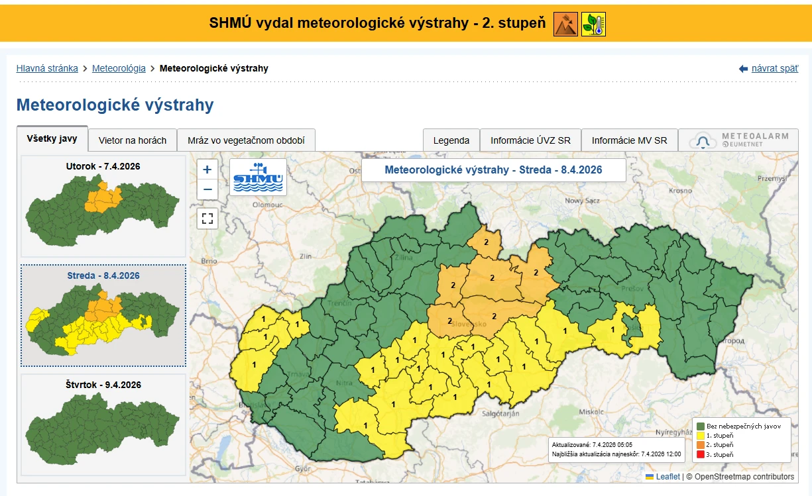Switch to Vietor na horách tab
The height and width of the screenshot is (496, 812).
(x=133, y=140)
